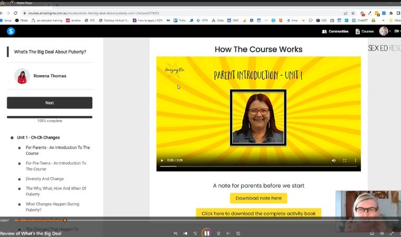Open the GTM bookmark
401x237 pixels.
(202, 21)
